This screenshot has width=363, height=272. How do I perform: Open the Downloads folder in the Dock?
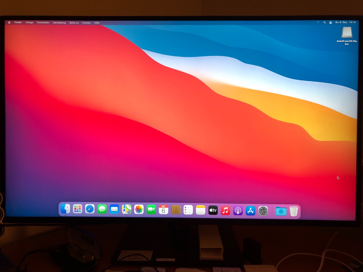(x=281, y=211)
